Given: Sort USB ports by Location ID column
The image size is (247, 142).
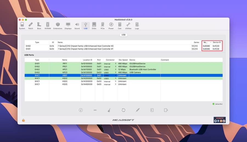Looking at the screenshot, I should coord(88,60).
